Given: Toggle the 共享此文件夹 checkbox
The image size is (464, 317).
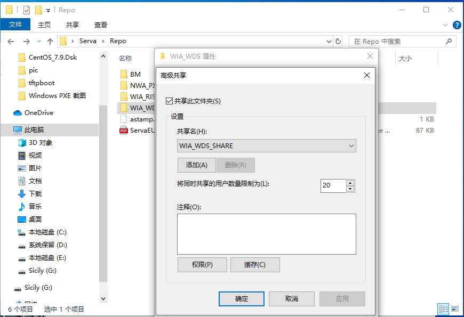Looking at the screenshot, I should (170, 101).
